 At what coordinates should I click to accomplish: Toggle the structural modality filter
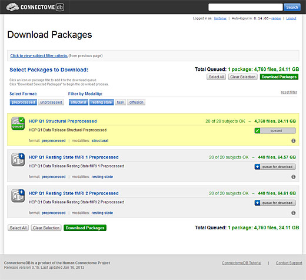click(x=78, y=102)
